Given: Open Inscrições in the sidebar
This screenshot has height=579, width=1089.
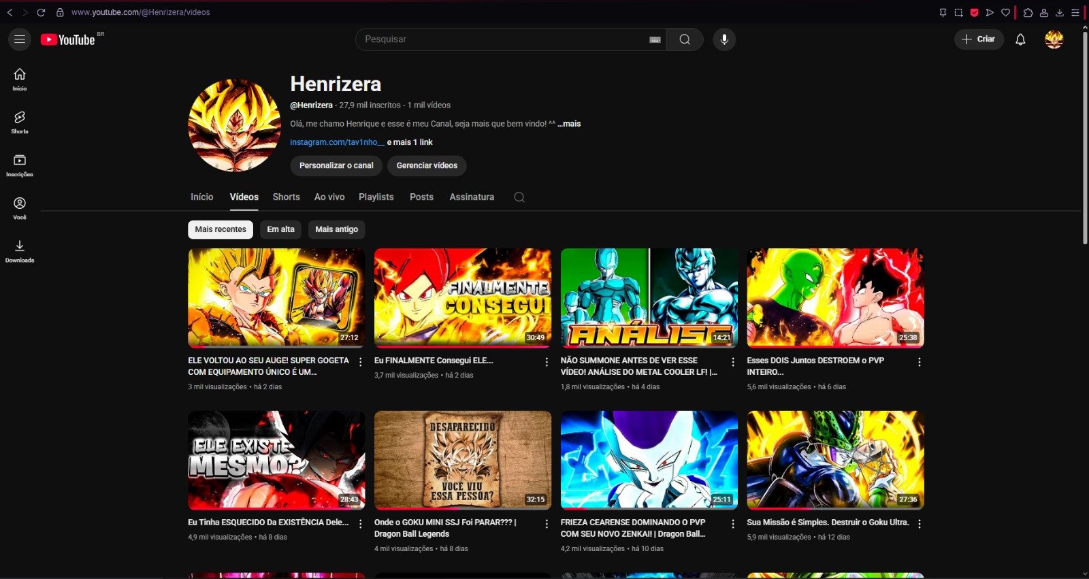Looking at the screenshot, I should [20, 165].
